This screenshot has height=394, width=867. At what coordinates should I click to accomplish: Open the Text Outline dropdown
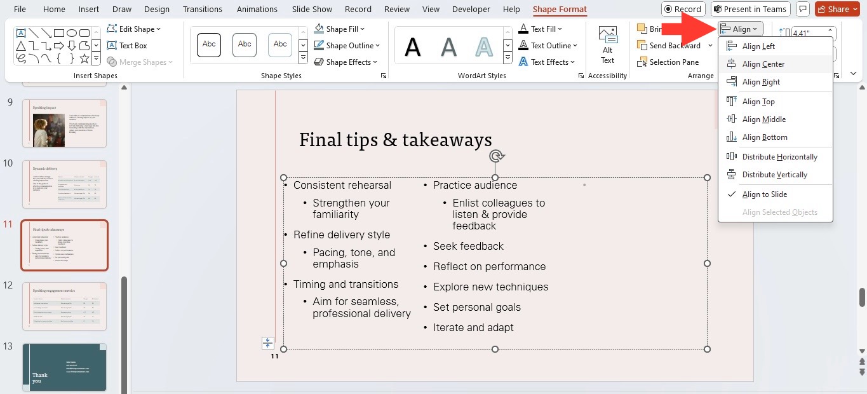[x=548, y=46]
